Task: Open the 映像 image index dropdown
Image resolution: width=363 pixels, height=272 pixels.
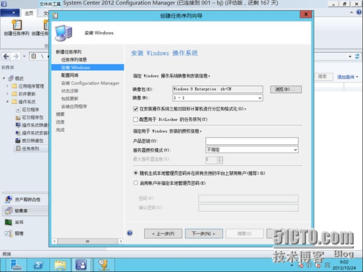Action: pyautogui.click(x=260, y=98)
